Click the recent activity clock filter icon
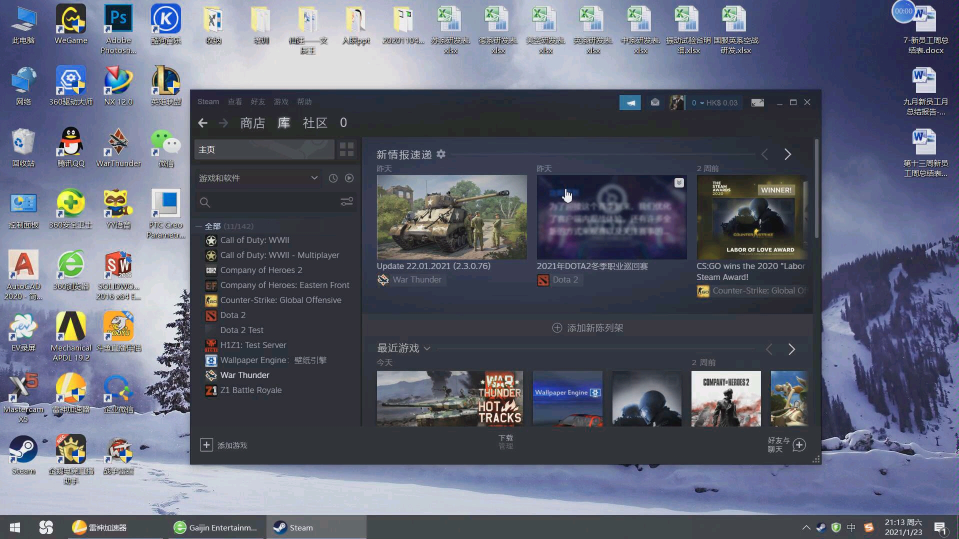 pyautogui.click(x=333, y=178)
